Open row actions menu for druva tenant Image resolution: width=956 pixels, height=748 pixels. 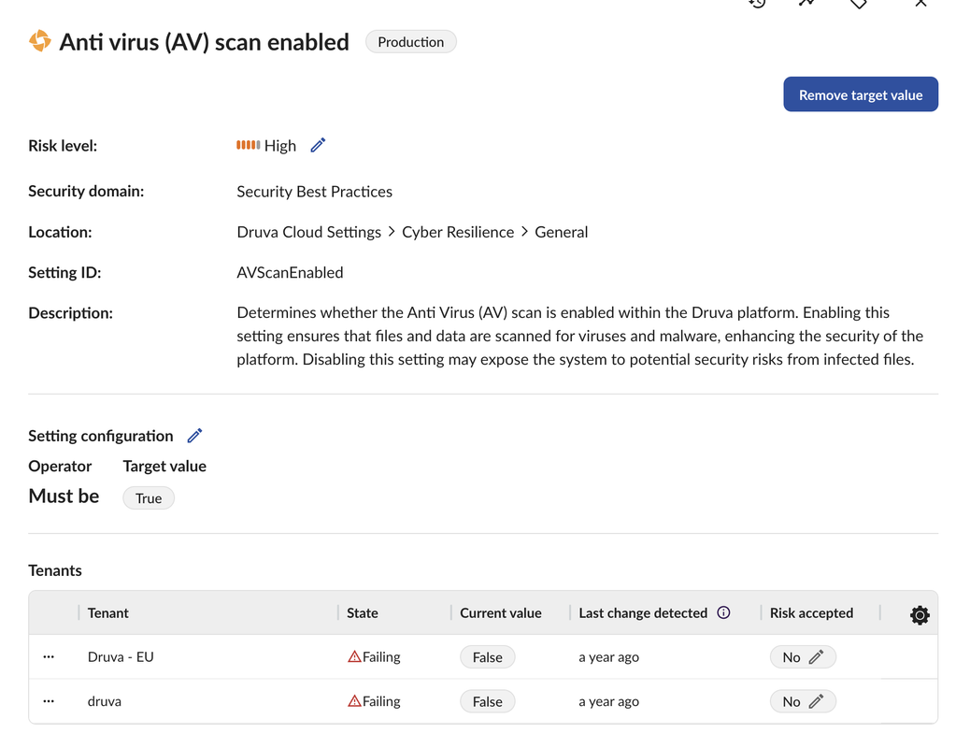49,701
